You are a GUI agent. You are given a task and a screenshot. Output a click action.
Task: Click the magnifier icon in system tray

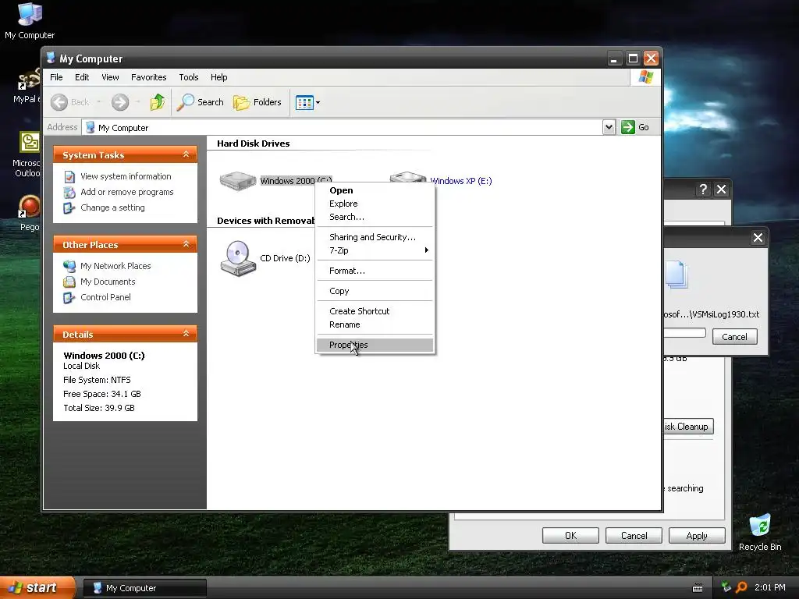741,588
